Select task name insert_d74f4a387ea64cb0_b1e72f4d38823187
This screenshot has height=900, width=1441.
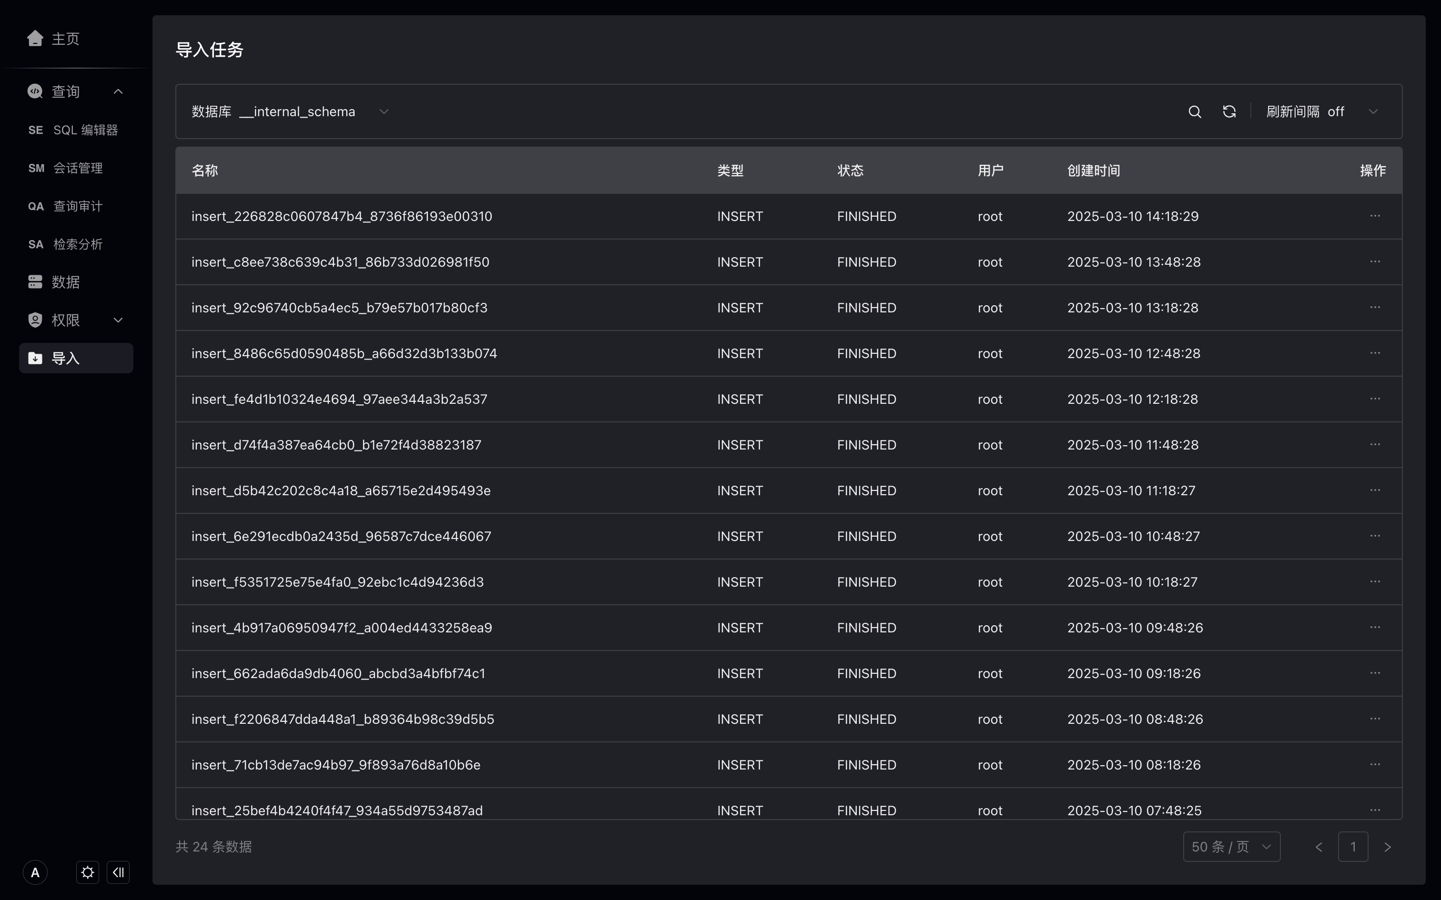coord(336,445)
